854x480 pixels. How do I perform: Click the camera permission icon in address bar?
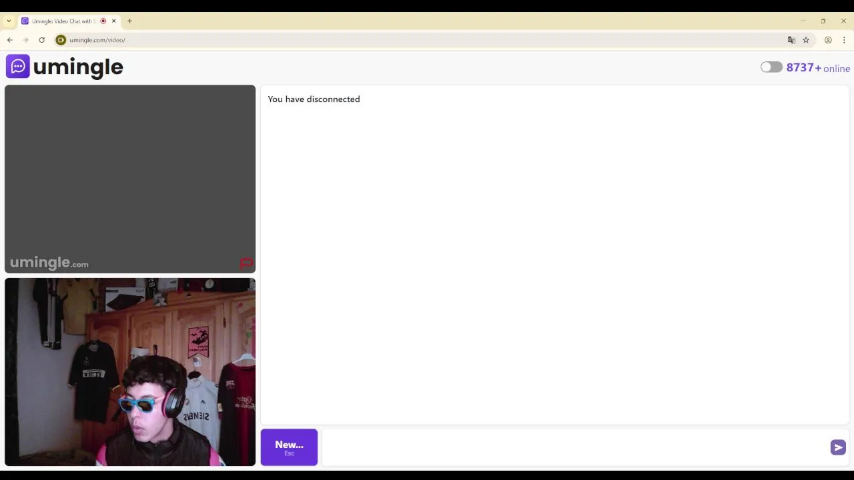61,40
